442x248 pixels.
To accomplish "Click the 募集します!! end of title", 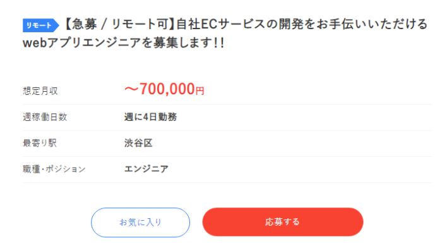I will 189,43.
